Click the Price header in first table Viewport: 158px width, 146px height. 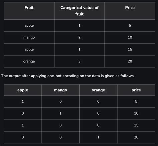(x=130, y=8)
